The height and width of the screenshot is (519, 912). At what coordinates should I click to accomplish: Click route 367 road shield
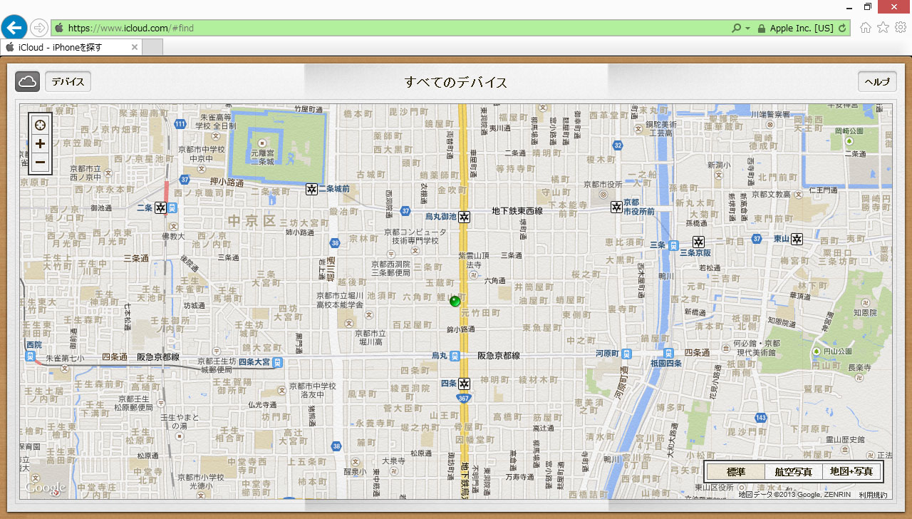tap(465, 399)
